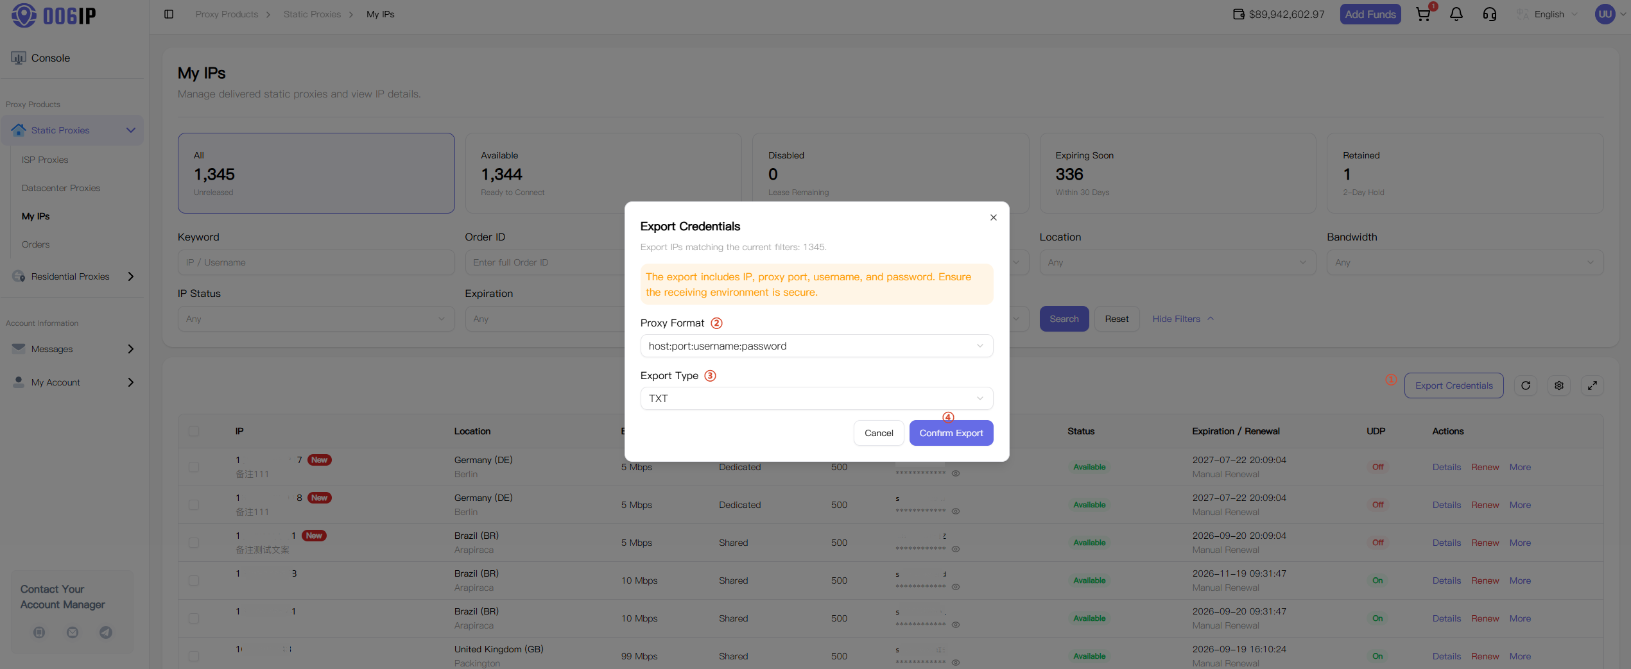This screenshot has width=1631, height=669.
Task: Select the Retained 1 card
Action: click(1465, 173)
